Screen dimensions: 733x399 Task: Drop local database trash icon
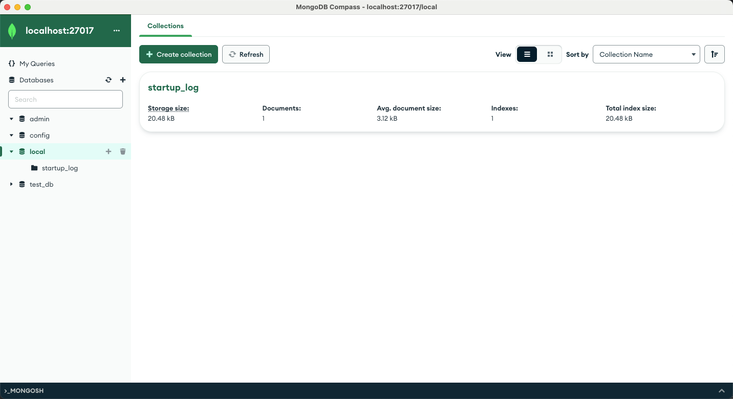[123, 152]
